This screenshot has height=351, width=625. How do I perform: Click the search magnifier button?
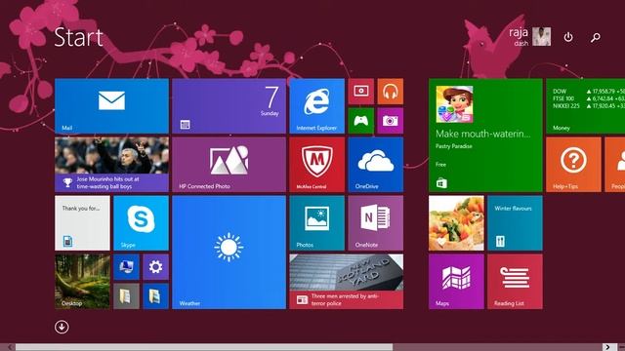pyautogui.click(x=596, y=37)
